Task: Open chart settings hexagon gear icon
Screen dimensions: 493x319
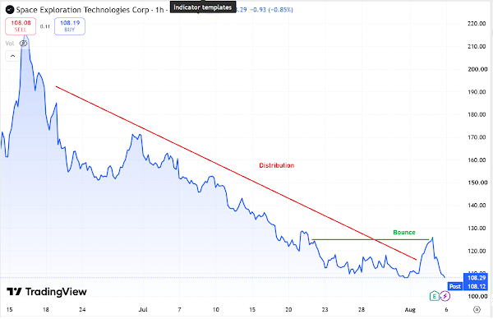Action: (x=477, y=310)
